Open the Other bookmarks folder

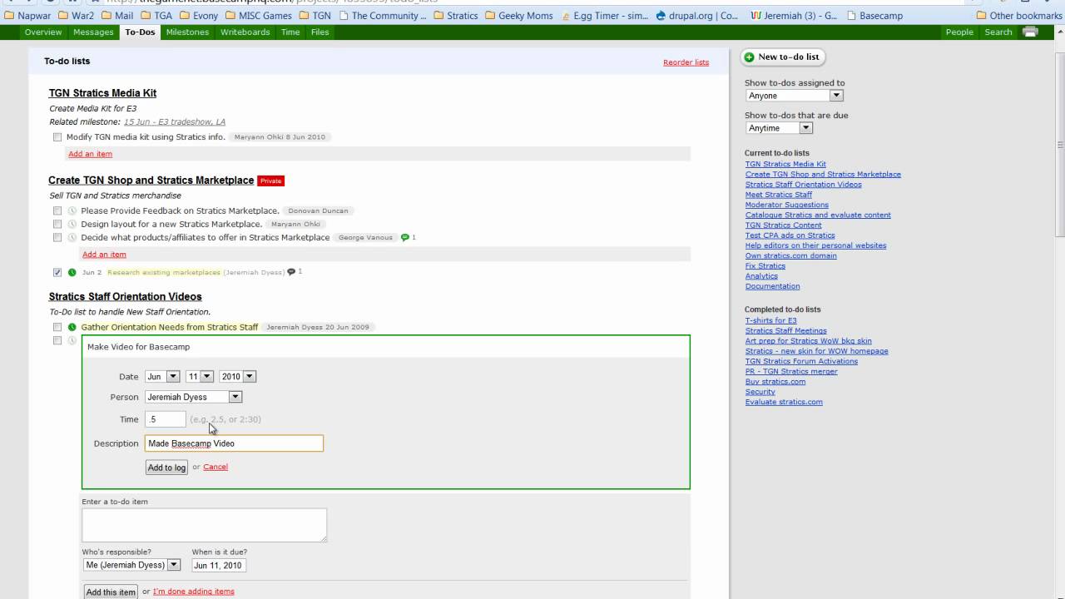[x=1018, y=15]
